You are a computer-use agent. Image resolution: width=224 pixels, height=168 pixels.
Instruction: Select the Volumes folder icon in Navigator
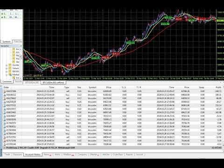[x=10, y=68]
